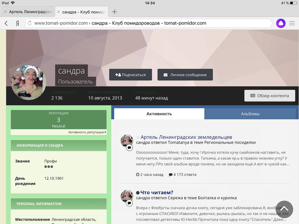Screen dimensions: 299x224
Task: Click the address bar URL field
Action: click(x=147, y=23)
